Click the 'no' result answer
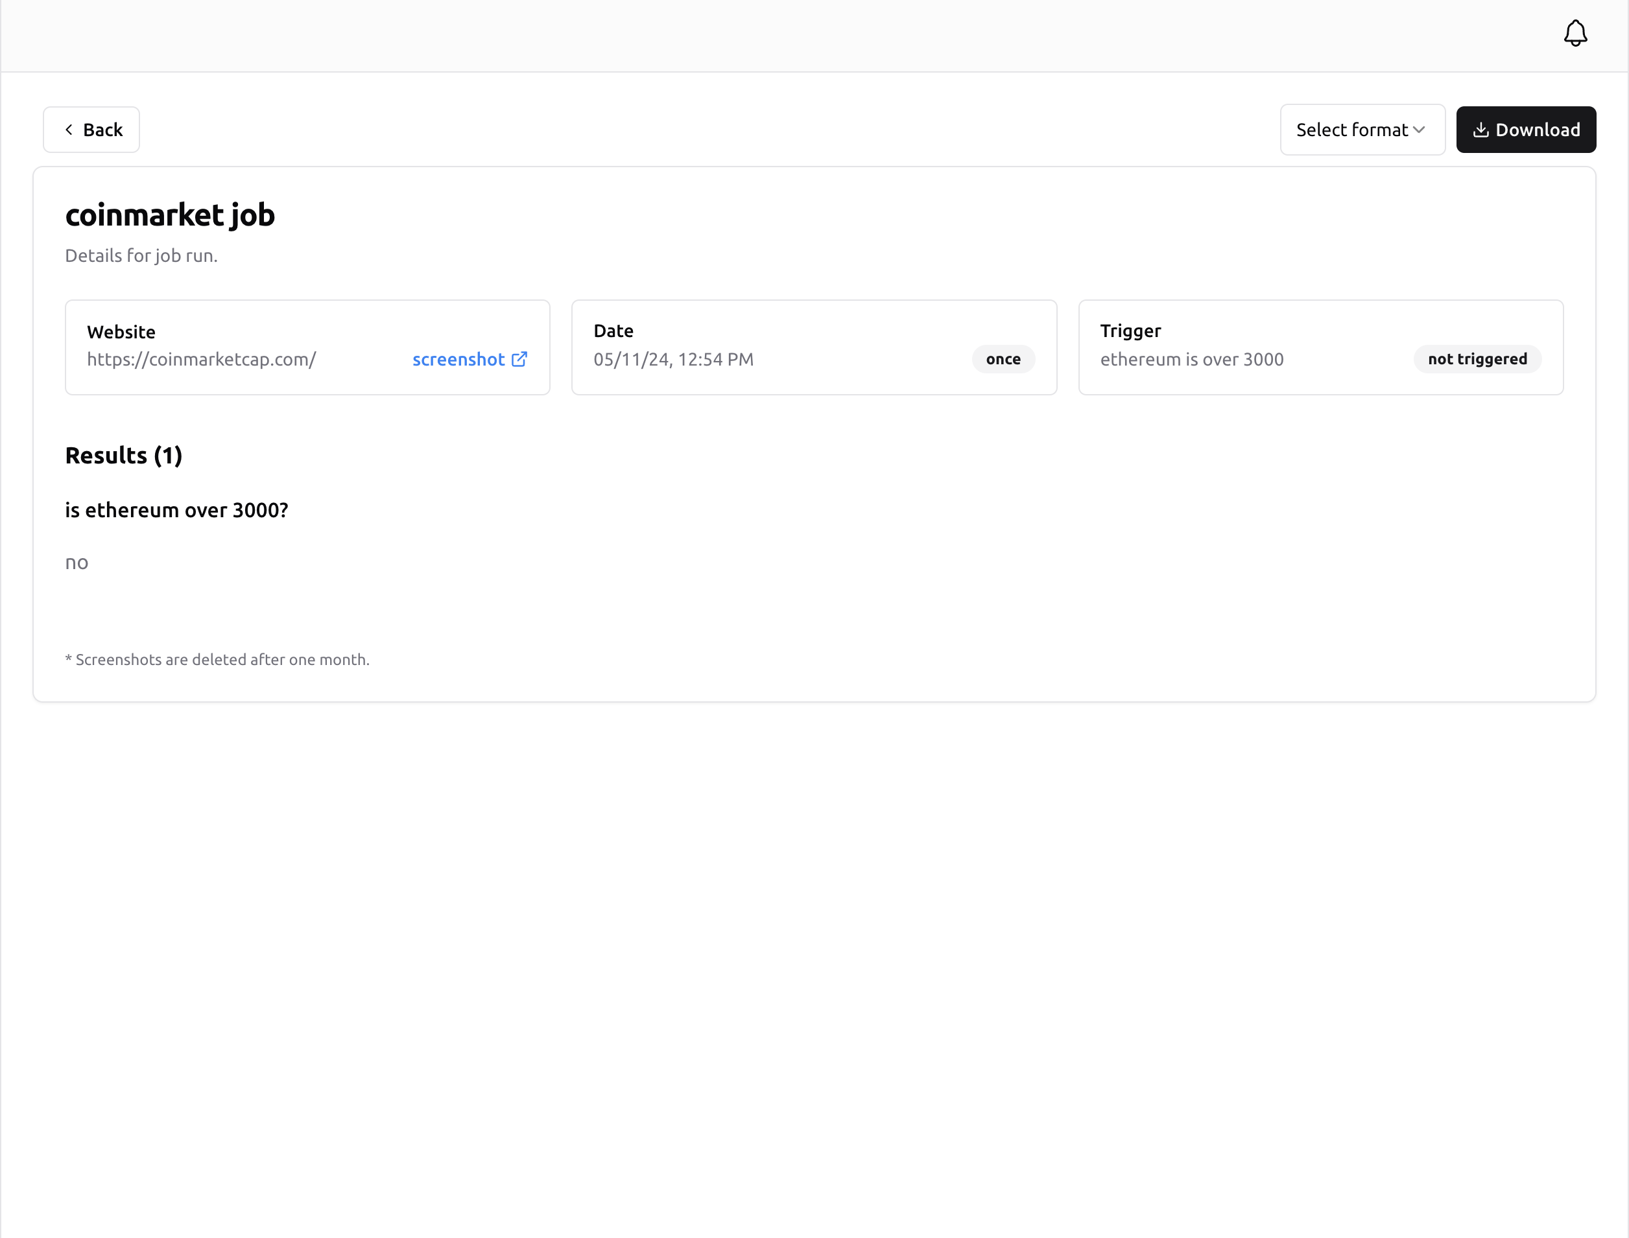1629x1238 pixels. tap(77, 563)
